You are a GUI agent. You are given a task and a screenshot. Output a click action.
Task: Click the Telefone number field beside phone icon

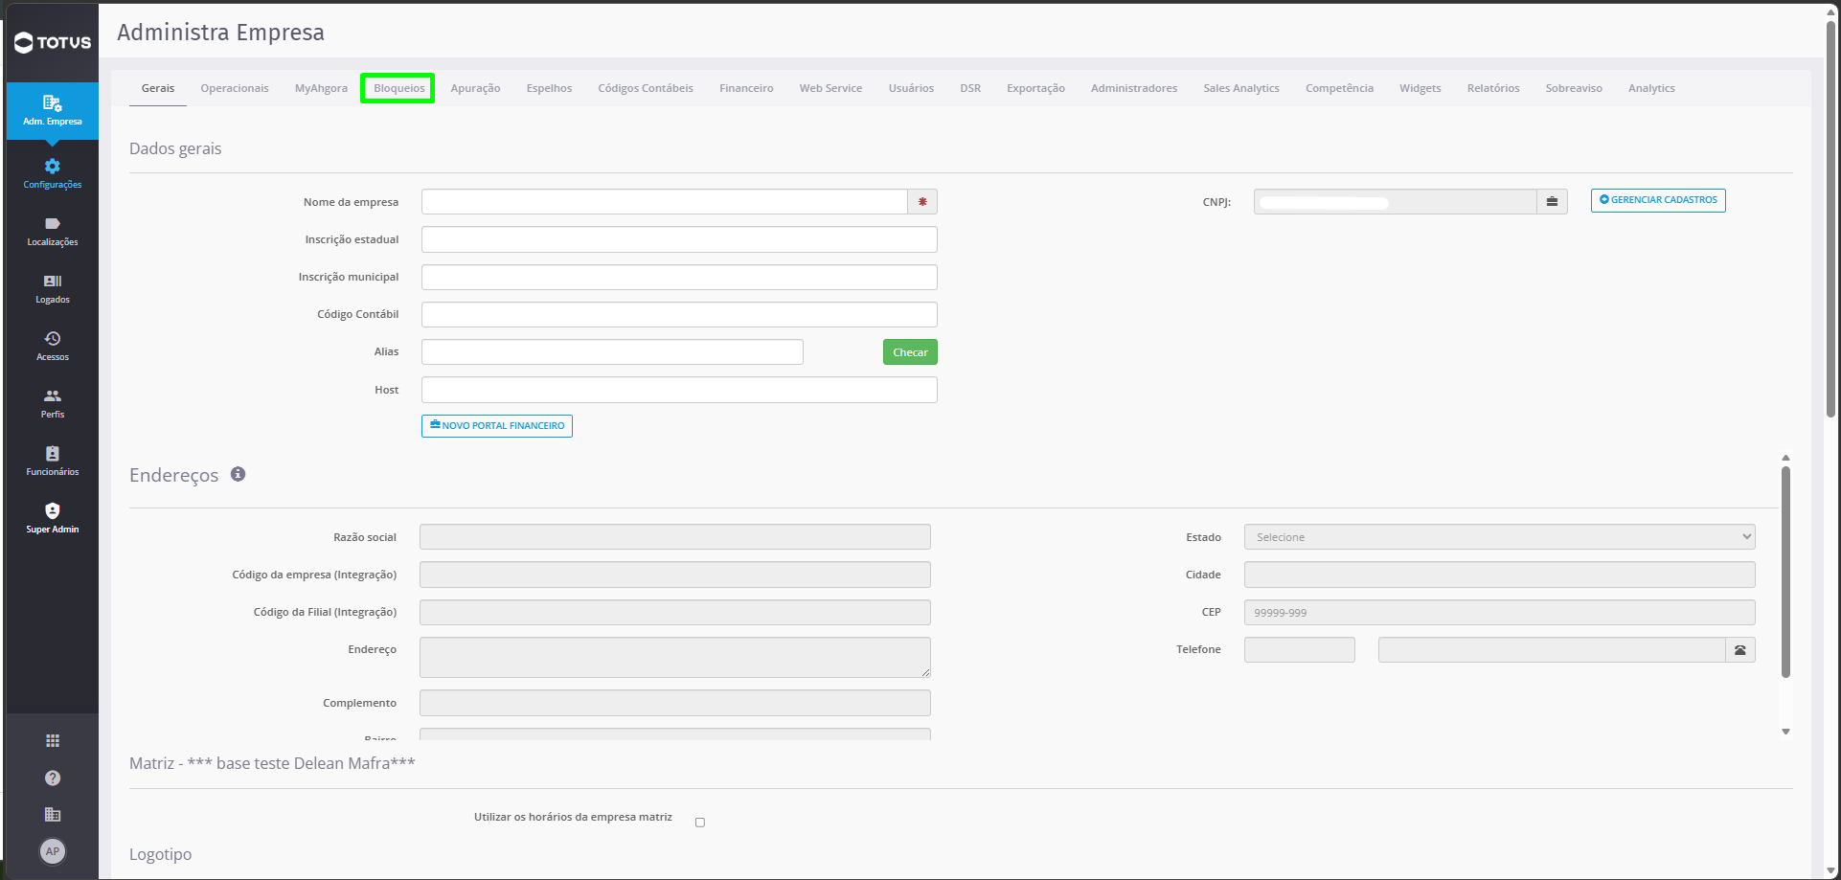coord(1552,650)
